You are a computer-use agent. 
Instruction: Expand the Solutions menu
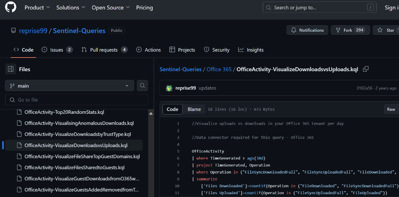(71, 8)
